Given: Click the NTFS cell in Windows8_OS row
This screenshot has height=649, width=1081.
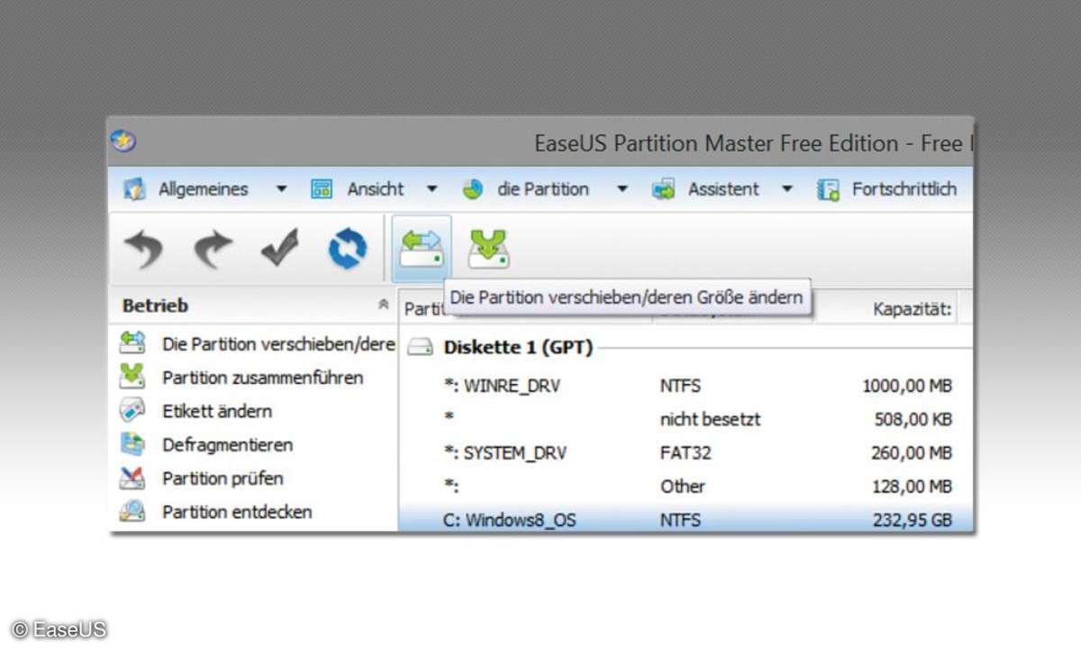Looking at the screenshot, I should (x=680, y=520).
